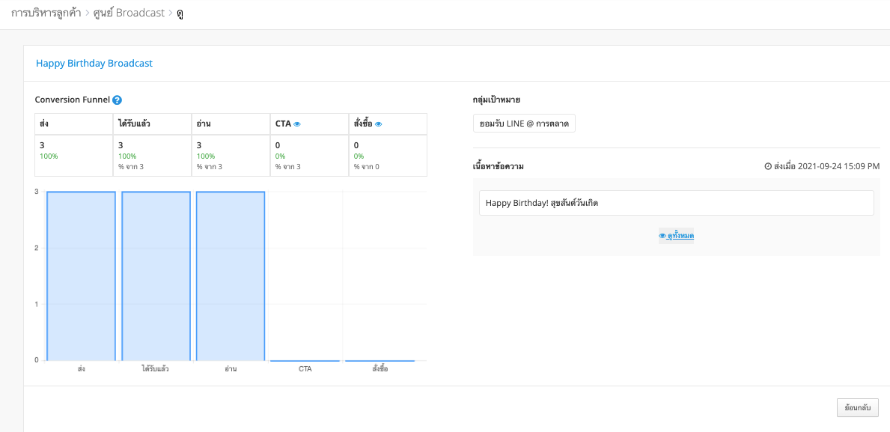Click the ส่ง funnel column header
This screenshot has height=432, width=890.
tap(74, 124)
